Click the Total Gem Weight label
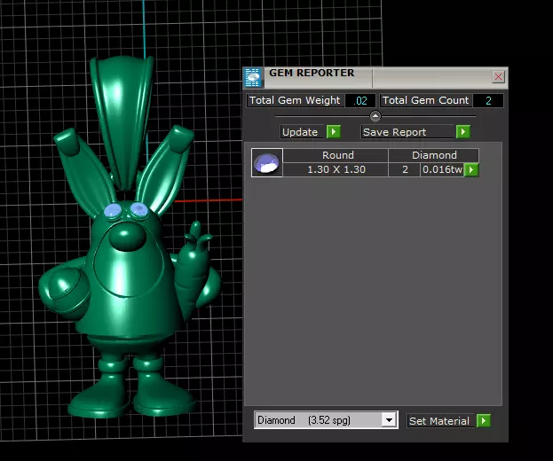The height and width of the screenshot is (461, 553). 295,100
